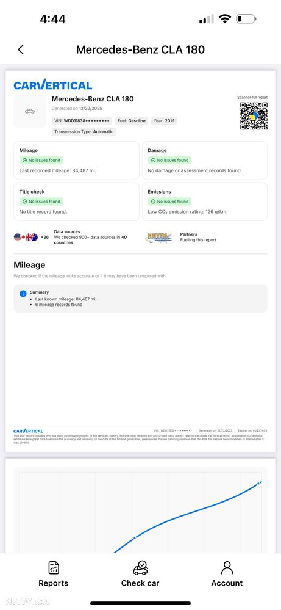
Task: Open the Account tab
Action: [227, 573]
